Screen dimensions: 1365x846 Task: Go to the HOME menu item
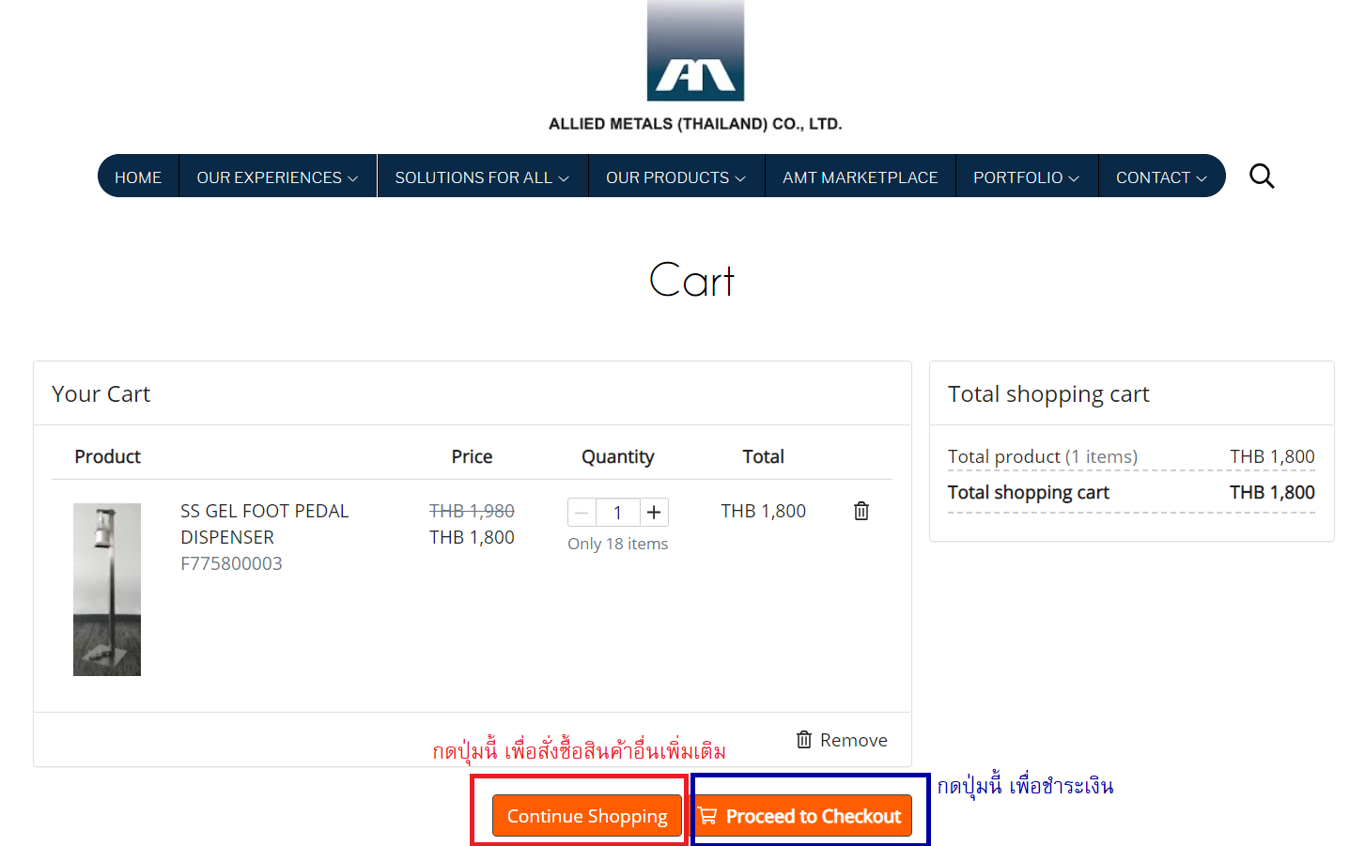pos(138,177)
